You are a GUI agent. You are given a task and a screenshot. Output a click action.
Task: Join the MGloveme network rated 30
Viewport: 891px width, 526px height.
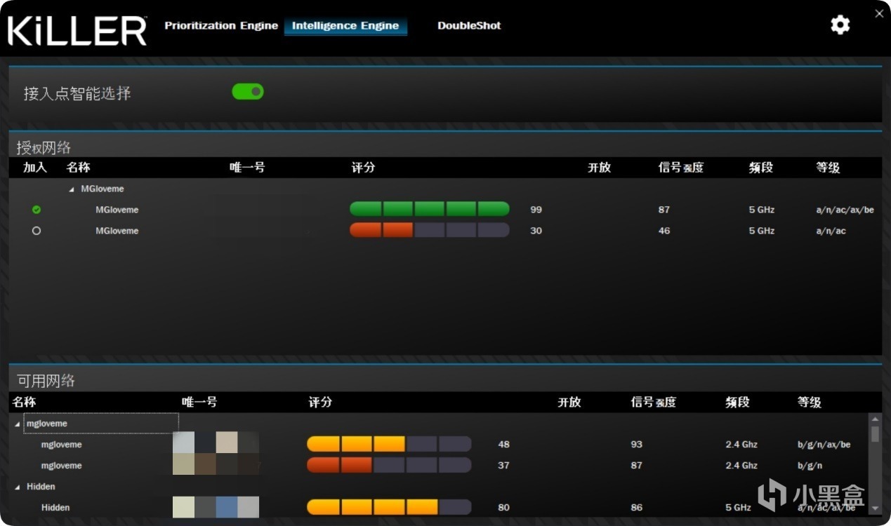point(37,231)
